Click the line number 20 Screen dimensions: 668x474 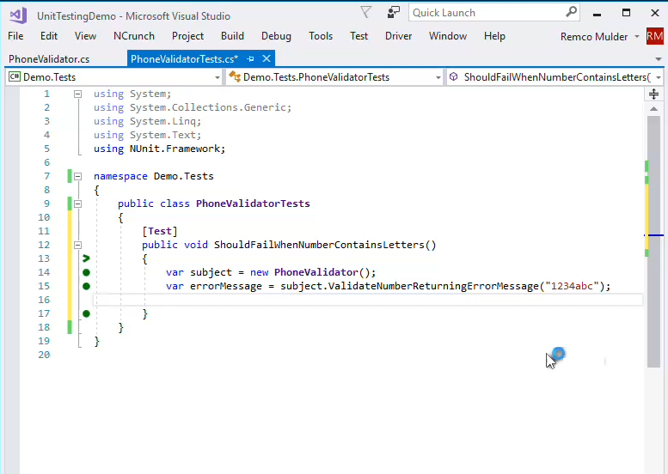[44, 355]
